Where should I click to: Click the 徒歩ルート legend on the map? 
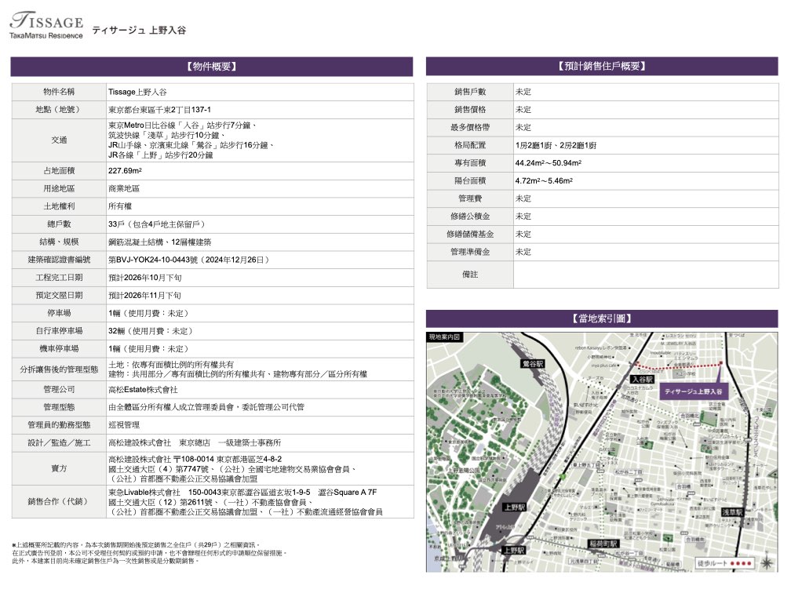[x=725, y=563]
